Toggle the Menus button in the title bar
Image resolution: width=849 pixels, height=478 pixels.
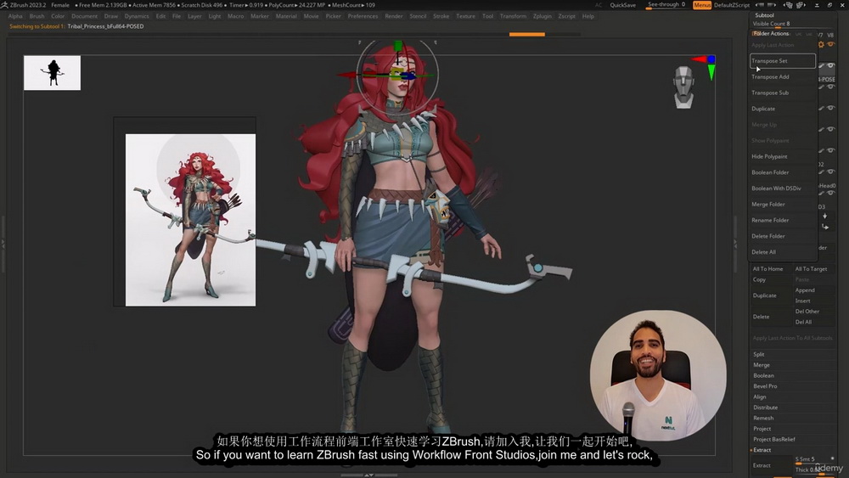[x=702, y=5]
